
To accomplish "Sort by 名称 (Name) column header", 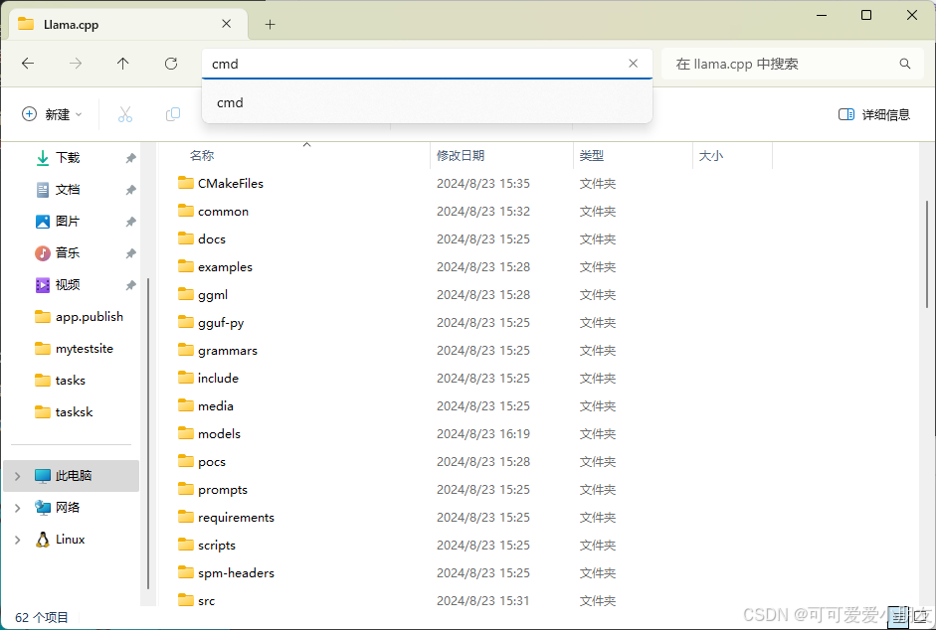I will point(202,156).
